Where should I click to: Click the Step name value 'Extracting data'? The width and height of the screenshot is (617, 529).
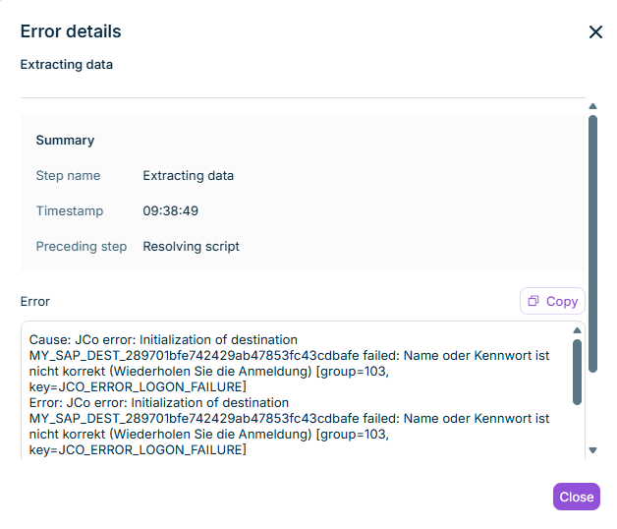click(188, 176)
